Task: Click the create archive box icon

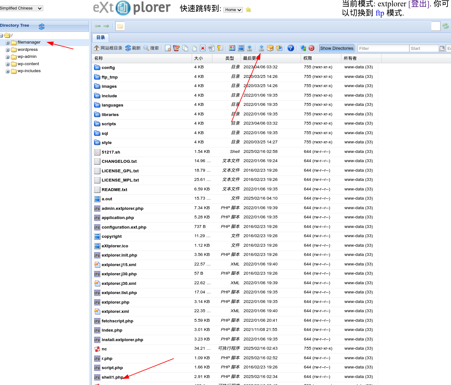Action: (270, 48)
